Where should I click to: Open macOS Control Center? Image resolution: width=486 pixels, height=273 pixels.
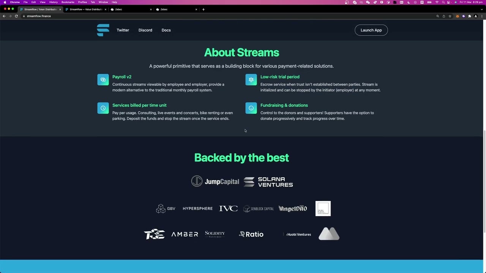tap(449, 2)
